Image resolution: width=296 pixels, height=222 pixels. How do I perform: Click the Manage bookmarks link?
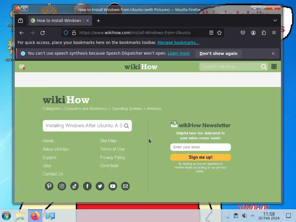(178, 42)
